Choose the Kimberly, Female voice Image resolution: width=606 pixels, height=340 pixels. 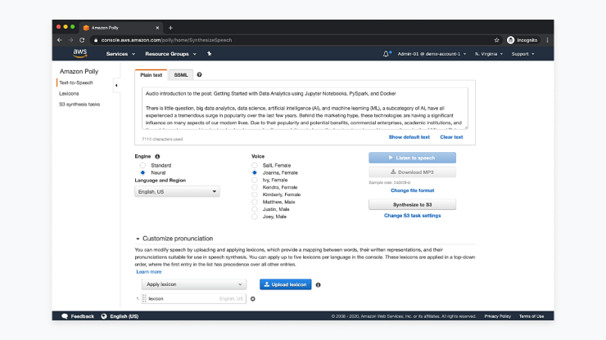255,195
